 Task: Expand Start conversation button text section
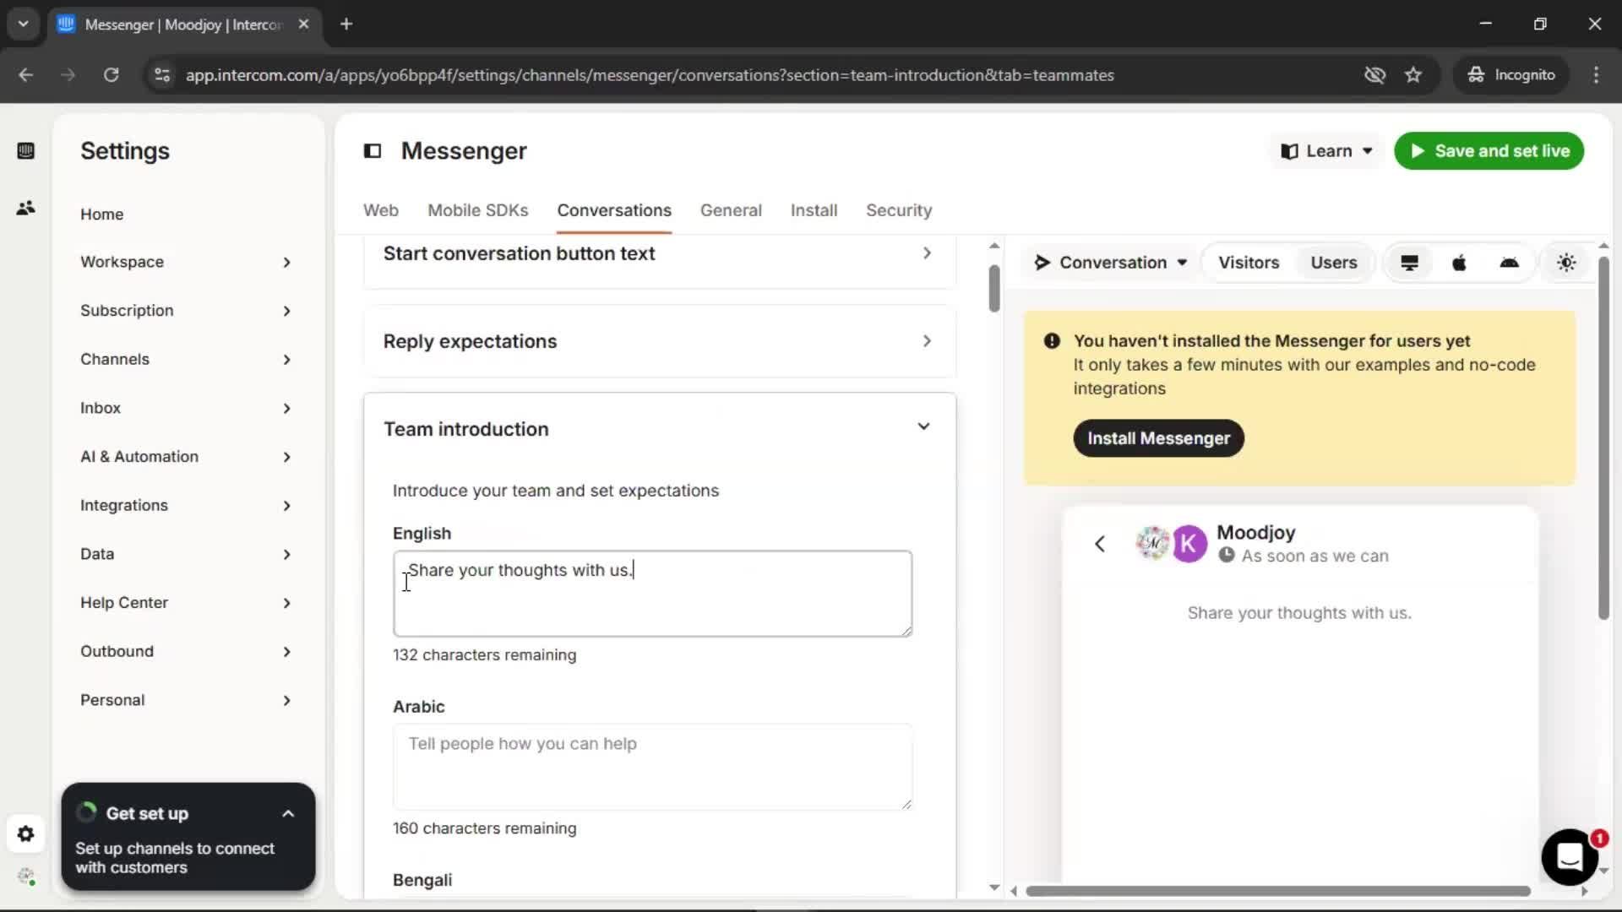[659, 254]
